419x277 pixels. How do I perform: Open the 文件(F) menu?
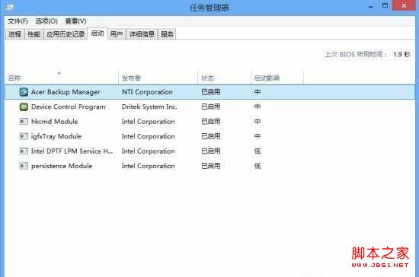point(18,21)
